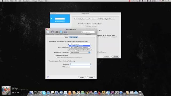Click the Update button

point(91,77)
